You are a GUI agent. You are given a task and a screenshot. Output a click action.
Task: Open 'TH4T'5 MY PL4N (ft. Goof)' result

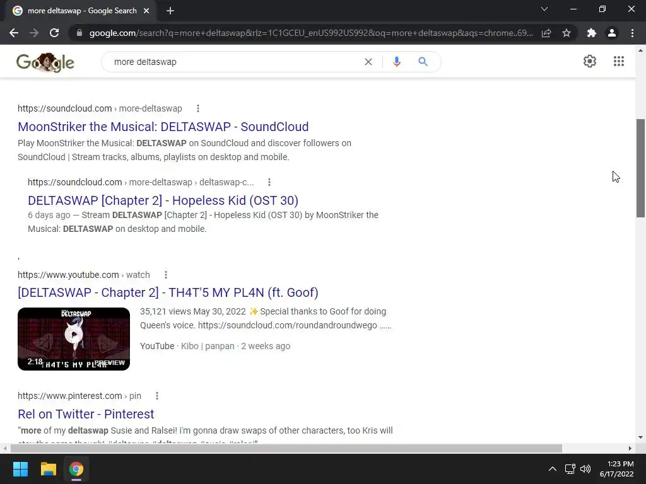tap(168, 292)
